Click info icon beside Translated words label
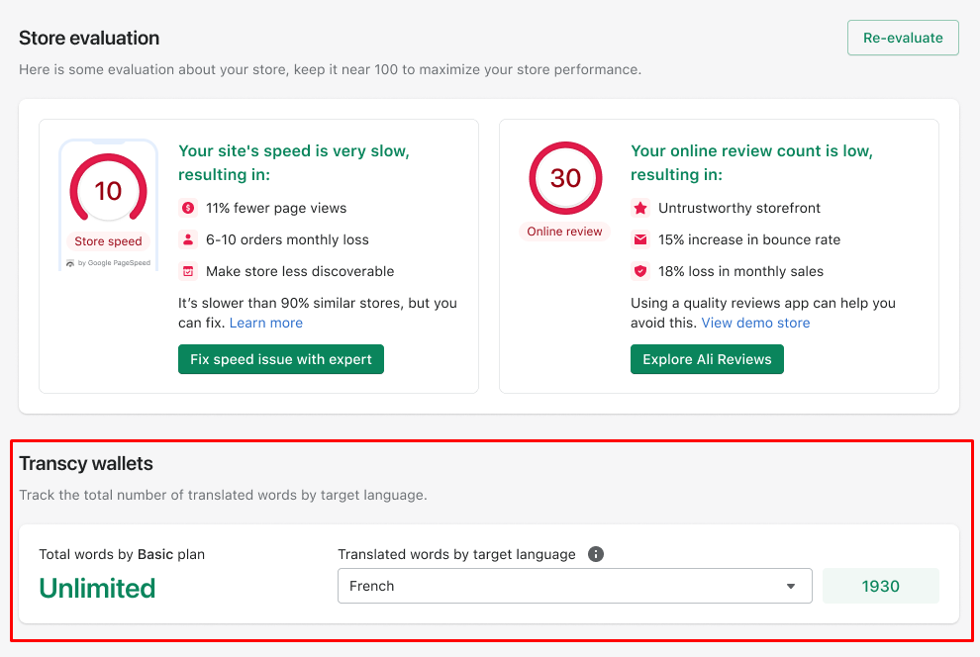Image resolution: width=980 pixels, height=657 pixels. [596, 554]
